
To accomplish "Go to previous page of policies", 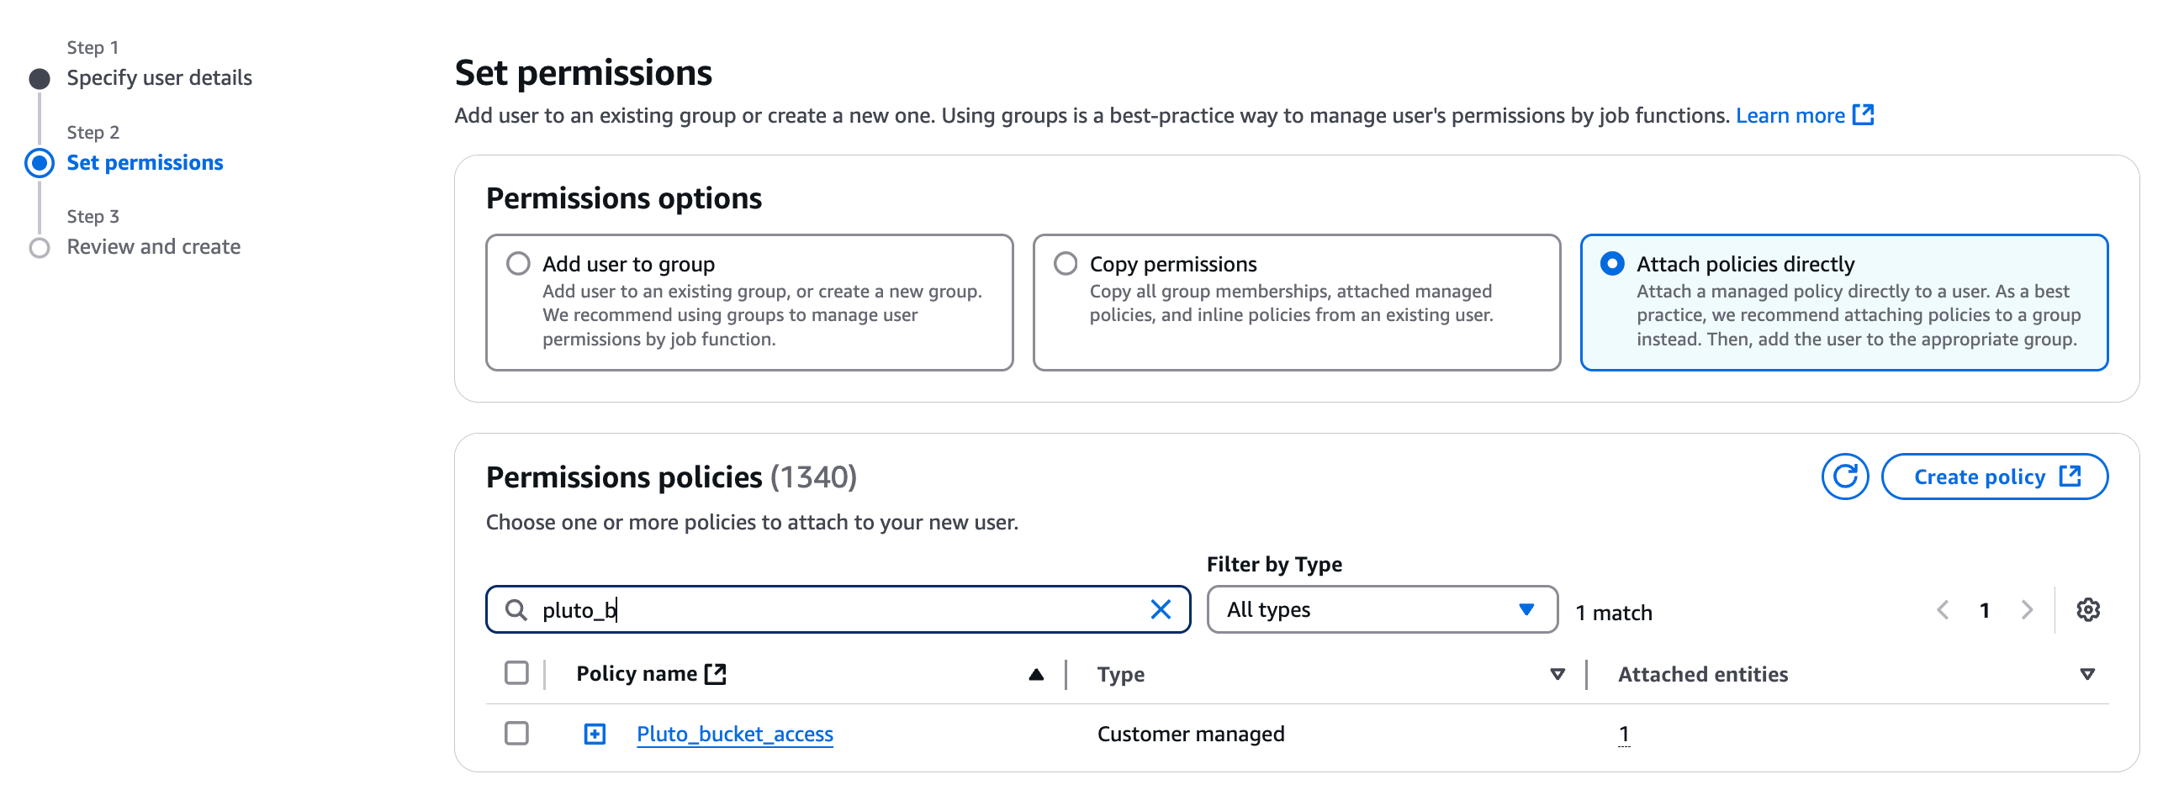I will pos(1943,610).
